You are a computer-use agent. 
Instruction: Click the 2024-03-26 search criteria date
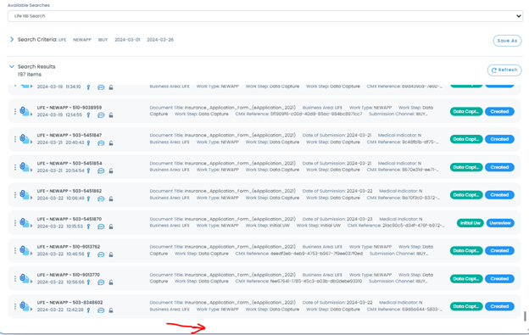pyautogui.click(x=160, y=40)
